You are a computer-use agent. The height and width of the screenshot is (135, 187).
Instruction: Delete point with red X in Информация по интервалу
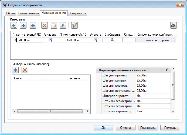coord(25,70)
